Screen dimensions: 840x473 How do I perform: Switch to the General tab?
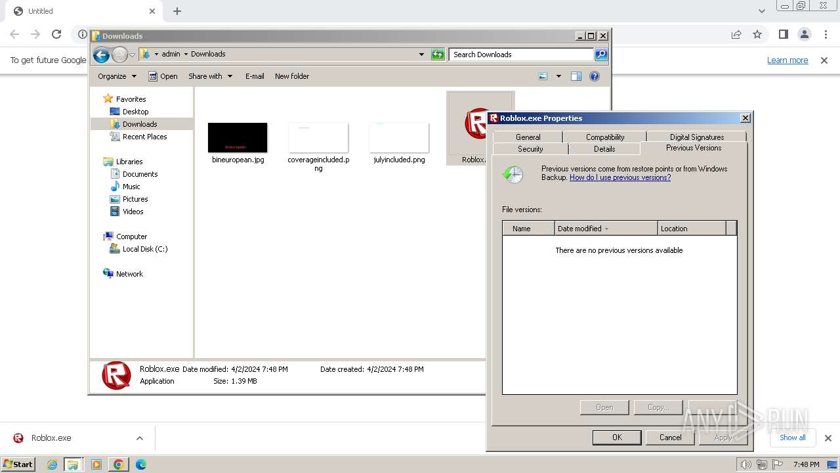[x=528, y=137]
